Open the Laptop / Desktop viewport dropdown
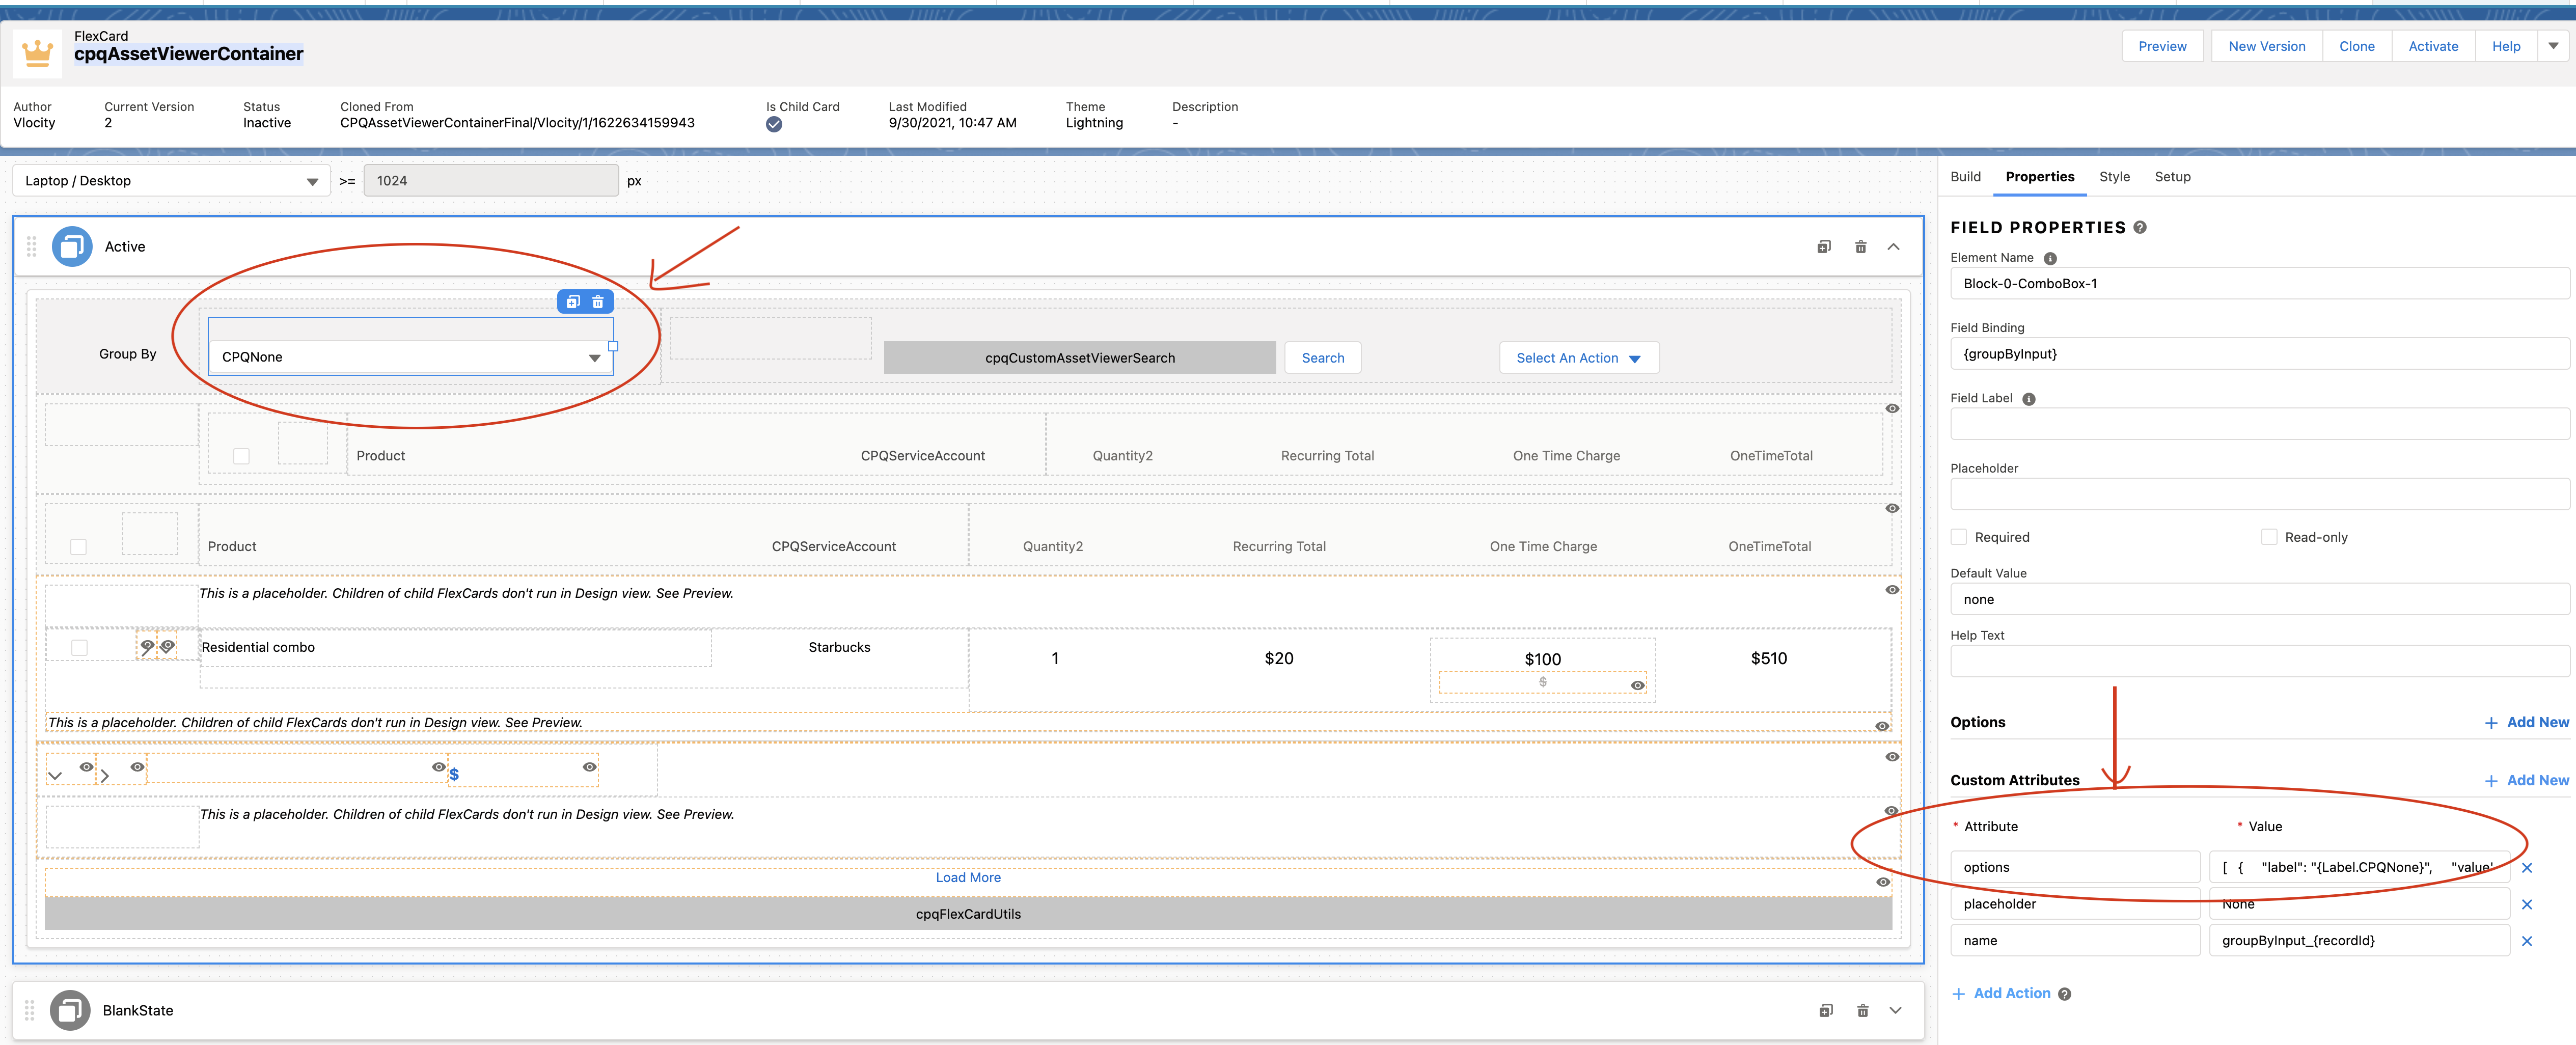The width and height of the screenshot is (2576, 1045). tap(172, 181)
